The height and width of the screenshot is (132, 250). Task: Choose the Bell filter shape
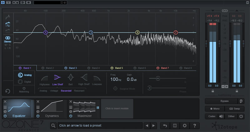[71, 80]
